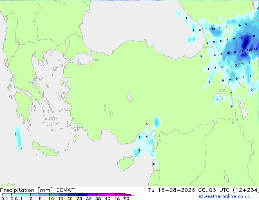Click the 'Tu 18-08-2026' date text
The image size is (259, 200).
point(172,190)
